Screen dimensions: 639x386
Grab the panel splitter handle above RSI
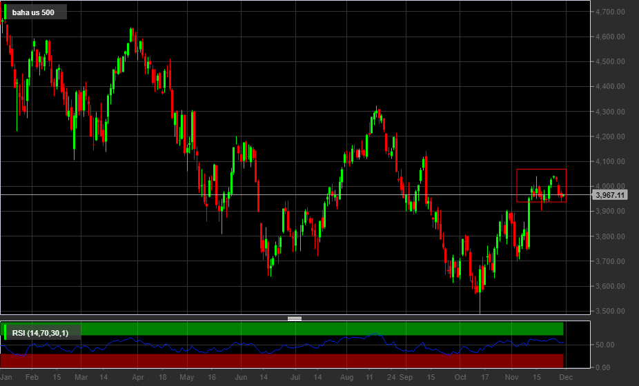(295, 318)
